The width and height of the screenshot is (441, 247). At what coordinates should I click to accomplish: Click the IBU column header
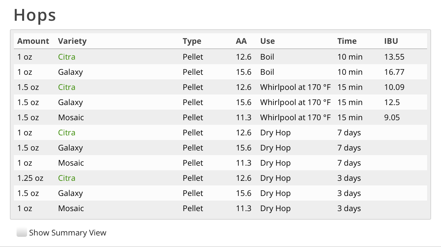tap(391, 41)
